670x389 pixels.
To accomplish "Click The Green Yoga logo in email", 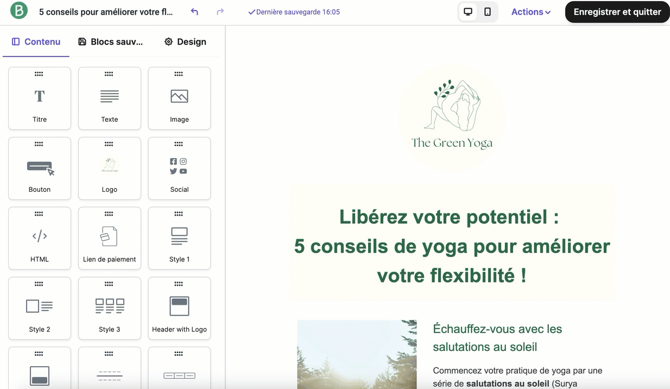I will (452, 118).
